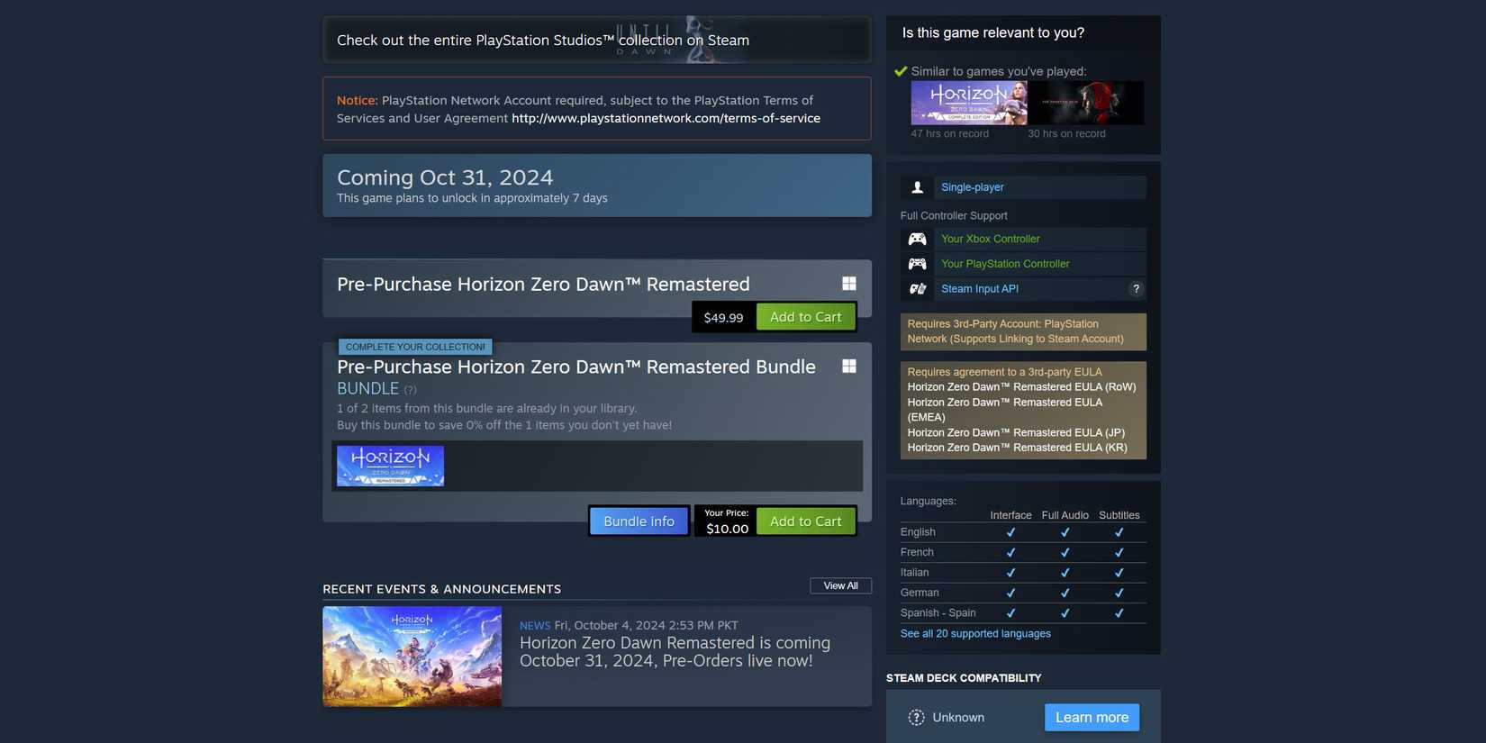View All recent events
The image size is (1486, 743).
click(x=841, y=585)
